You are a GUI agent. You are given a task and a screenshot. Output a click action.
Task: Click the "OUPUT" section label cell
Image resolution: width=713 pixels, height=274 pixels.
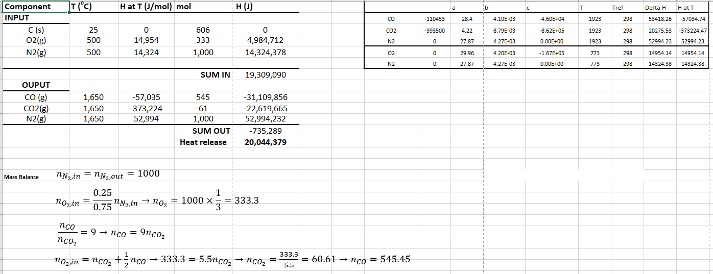[36, 85]
